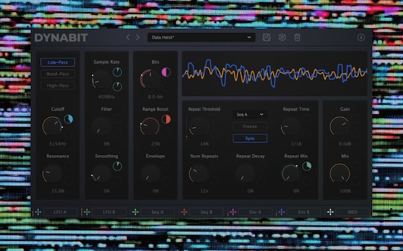
Task: Grab the Seq A modulation drag handle
Action: [135, 212]
